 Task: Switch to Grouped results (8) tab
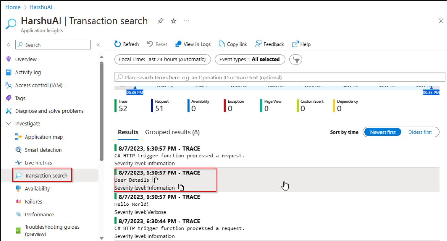click(x=172, y=132)
